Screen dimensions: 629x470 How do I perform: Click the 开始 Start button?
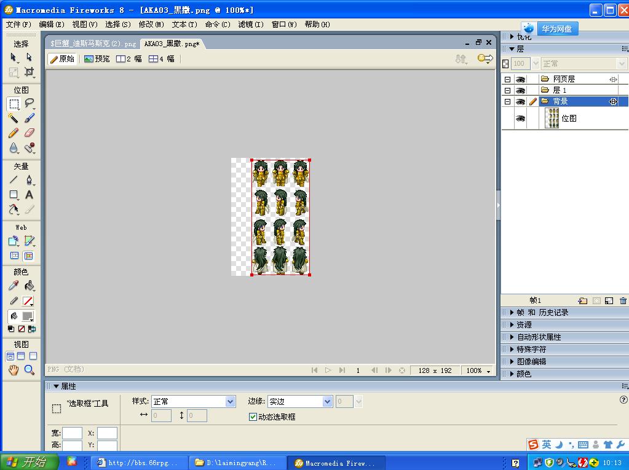(29, 462)
